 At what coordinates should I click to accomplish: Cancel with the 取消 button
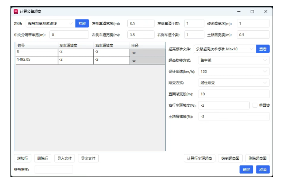[263, 169]
